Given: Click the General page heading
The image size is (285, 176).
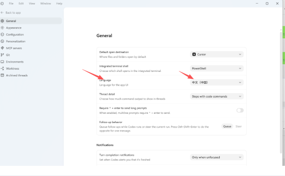Looking at the screenshot, I should coord(104,36).
